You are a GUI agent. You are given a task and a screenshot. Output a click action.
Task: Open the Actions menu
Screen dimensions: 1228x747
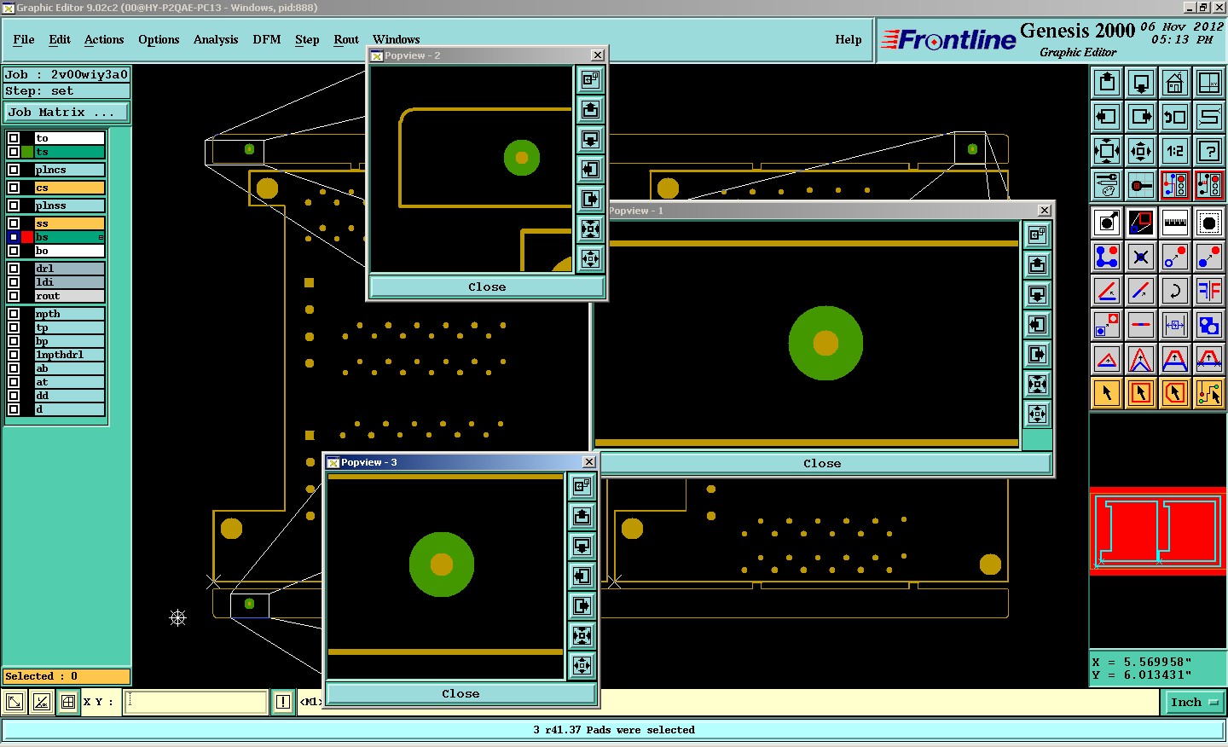coord(104,39)
